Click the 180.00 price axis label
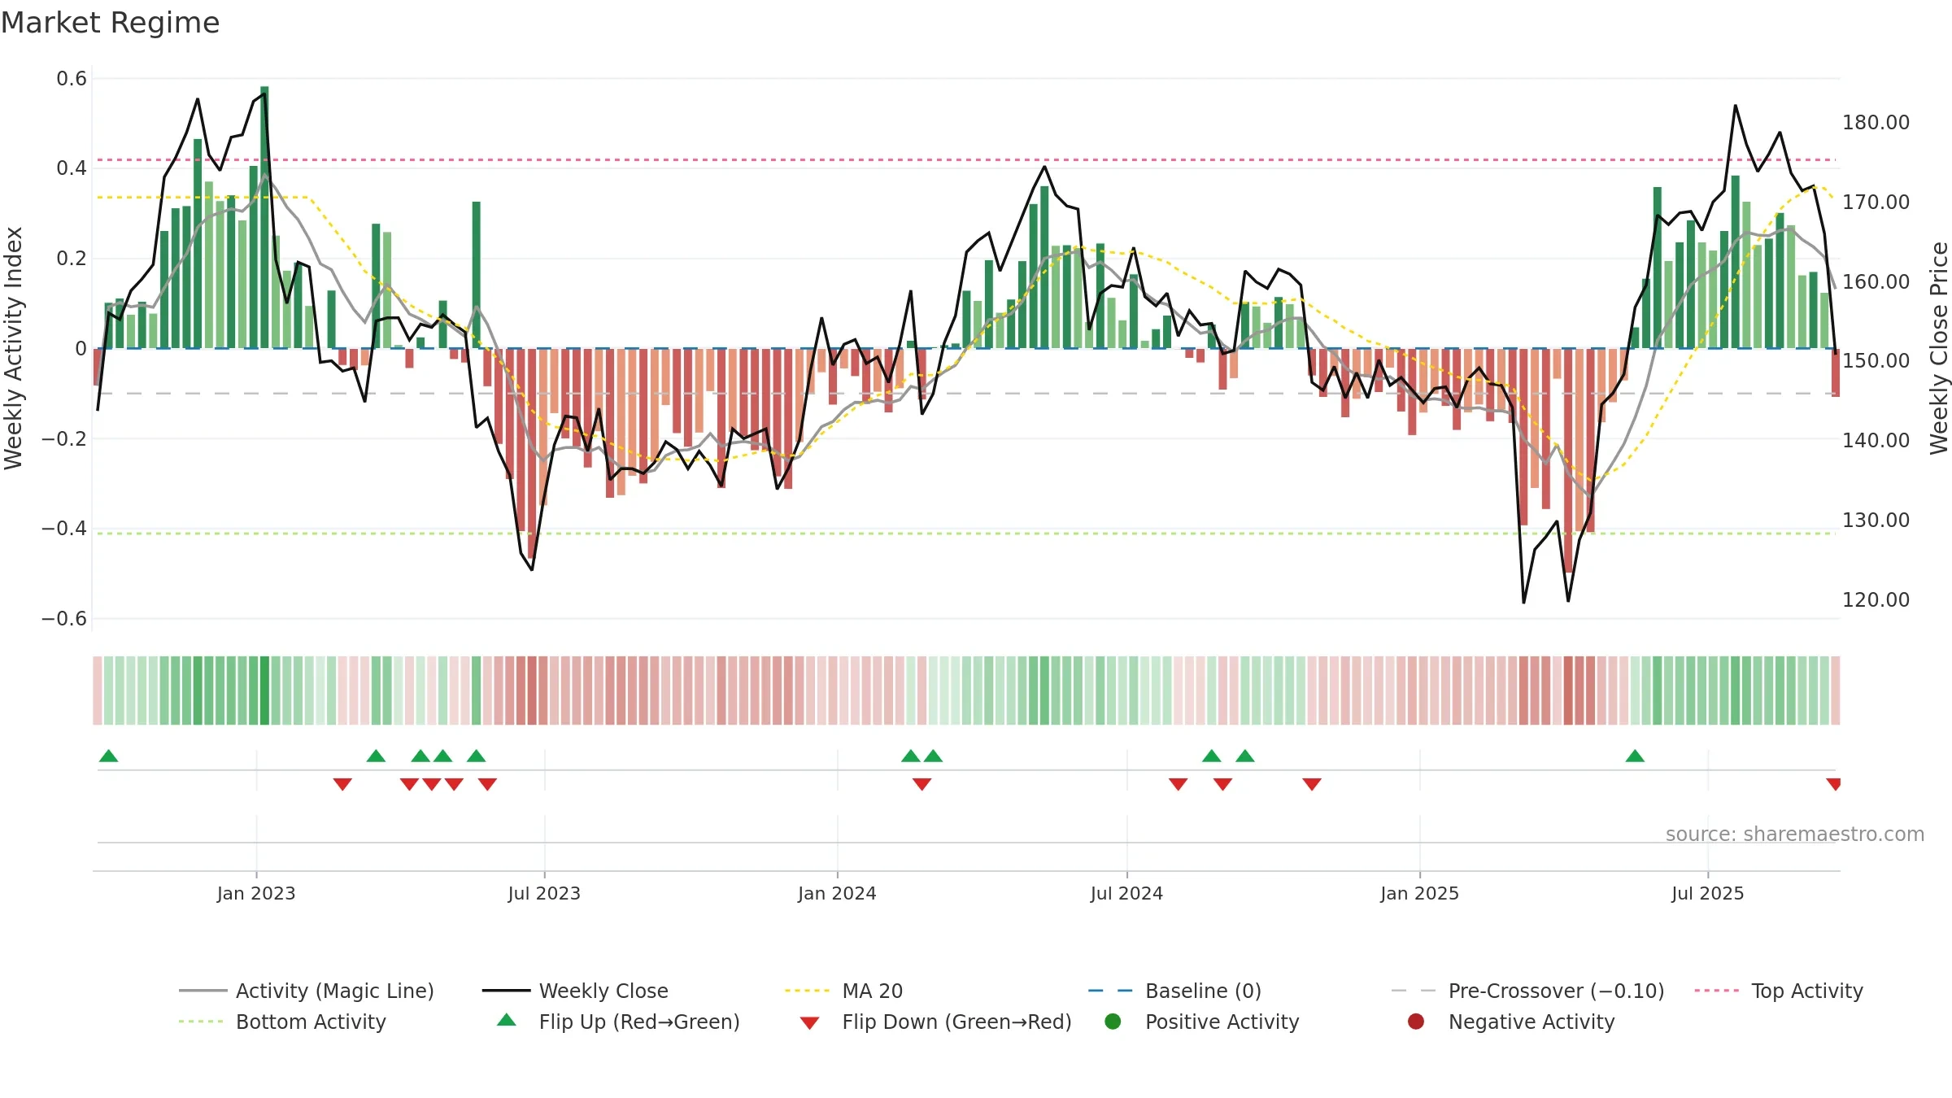 (1876, 123)
